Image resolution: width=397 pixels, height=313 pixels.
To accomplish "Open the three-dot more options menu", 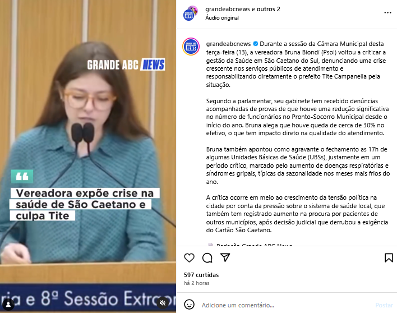I will [x=387, y=13].
